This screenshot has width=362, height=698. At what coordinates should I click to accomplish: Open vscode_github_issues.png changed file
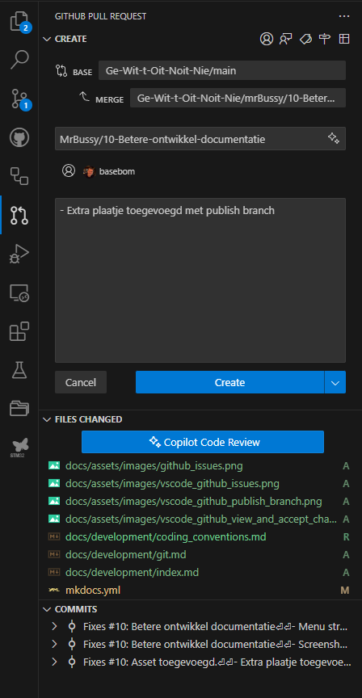pyautogui.click(x=172, y=484)
